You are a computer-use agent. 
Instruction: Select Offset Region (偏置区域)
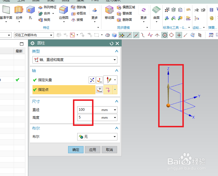click(126, 7)
